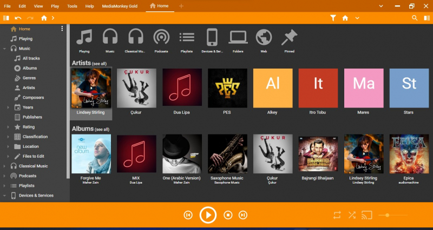This screenshot has height=230, width=433.
Task: Click the filter funnel icon in toolbar
Action: [x=333, y=18]
